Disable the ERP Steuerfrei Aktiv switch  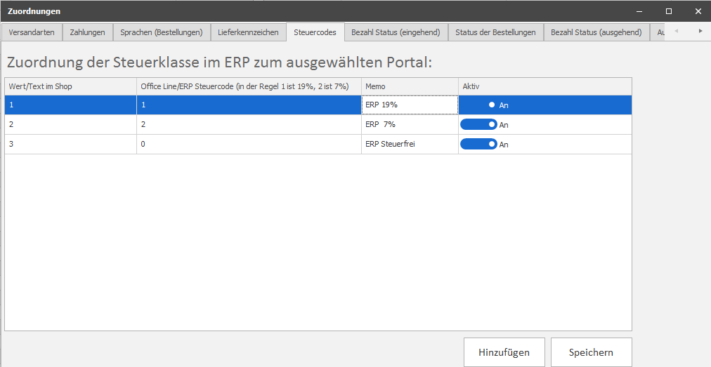point(478,145)
